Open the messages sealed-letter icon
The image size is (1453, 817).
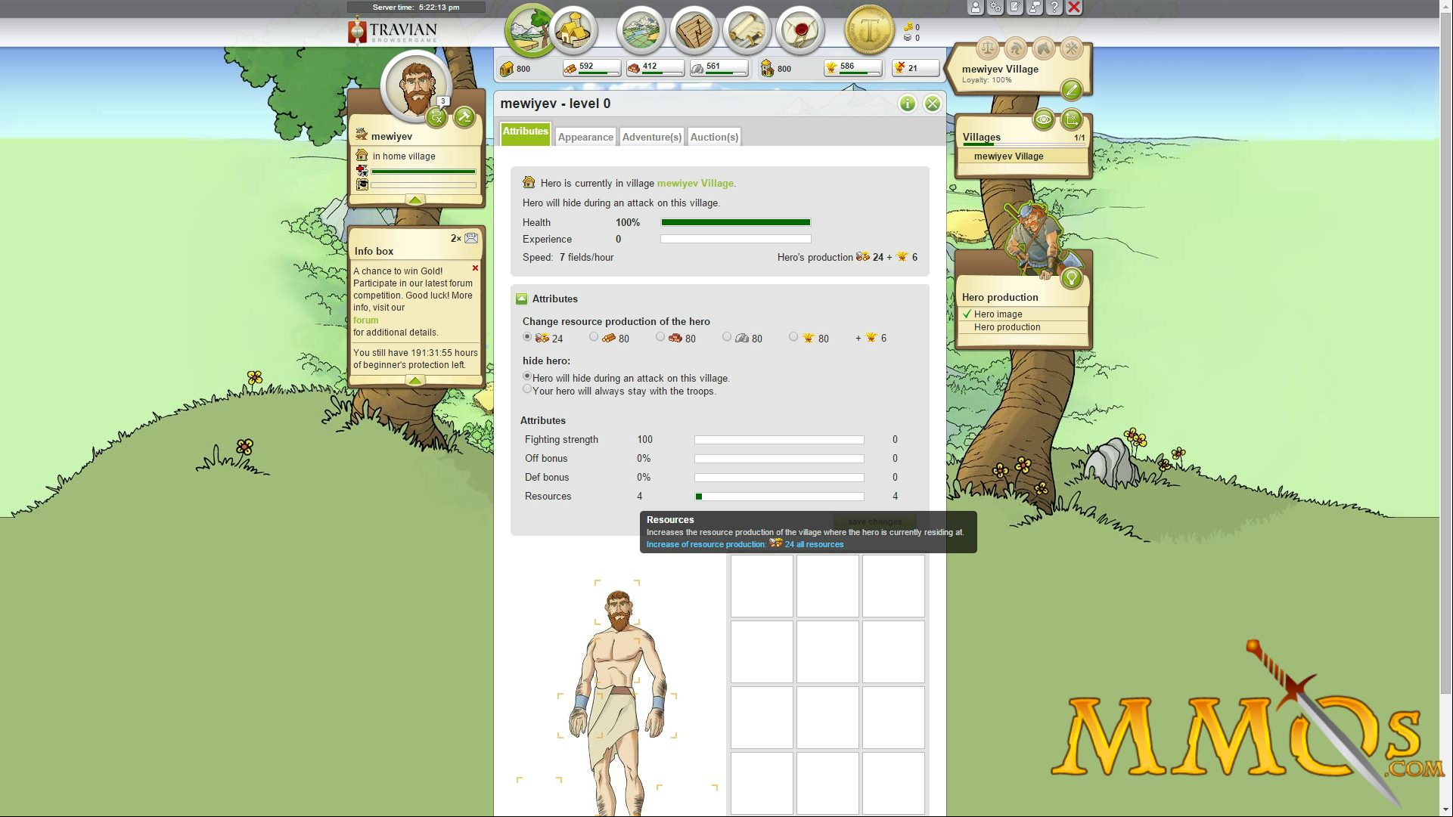(799, 31)
